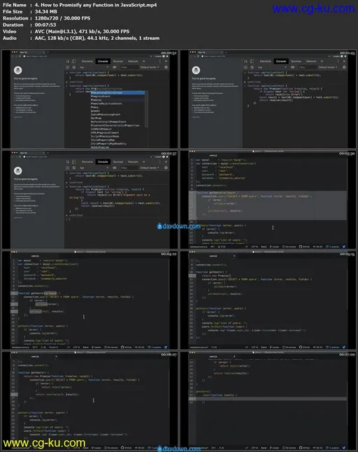Click the users.js editor tab in the 00:05:15 frame
358x452 pixels.
(x=213, y=256)
